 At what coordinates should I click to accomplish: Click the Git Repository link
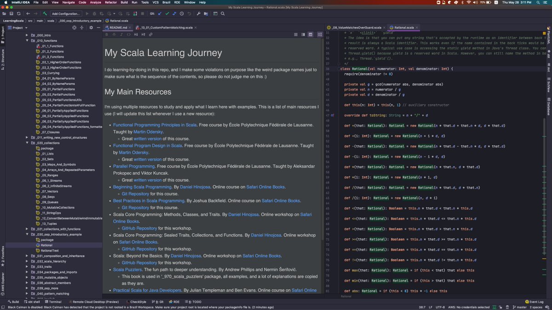point(135,194)
